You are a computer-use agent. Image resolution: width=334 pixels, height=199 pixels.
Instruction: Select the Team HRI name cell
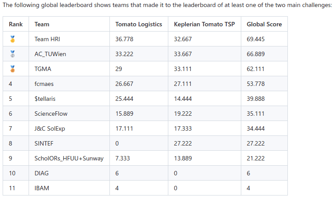coord(47,39)
